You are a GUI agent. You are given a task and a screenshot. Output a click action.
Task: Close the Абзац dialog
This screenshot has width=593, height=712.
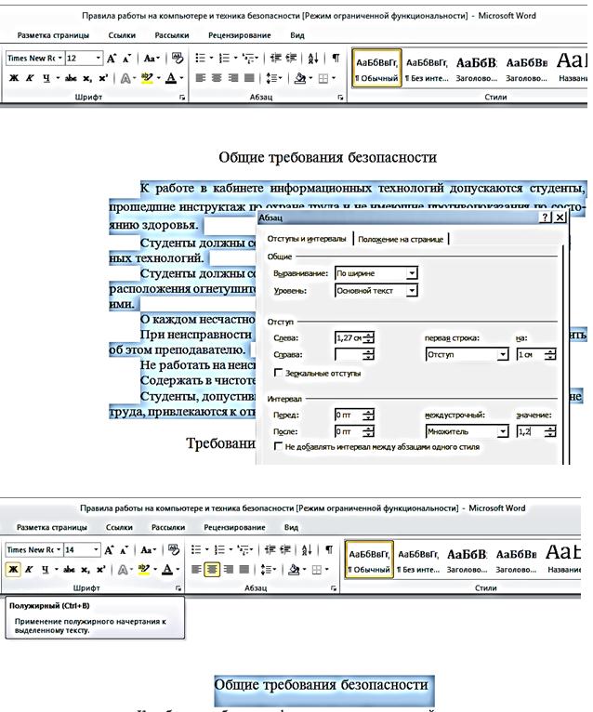pyautogui.click(x=560, y=218)
